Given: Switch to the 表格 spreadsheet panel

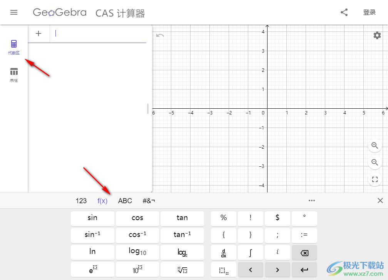Looking at the screenshot, I should click(14, 74).
